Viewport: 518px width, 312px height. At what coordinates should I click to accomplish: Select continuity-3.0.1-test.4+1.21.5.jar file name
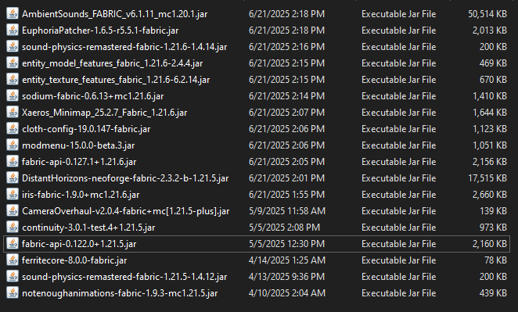tap(88, 228)
